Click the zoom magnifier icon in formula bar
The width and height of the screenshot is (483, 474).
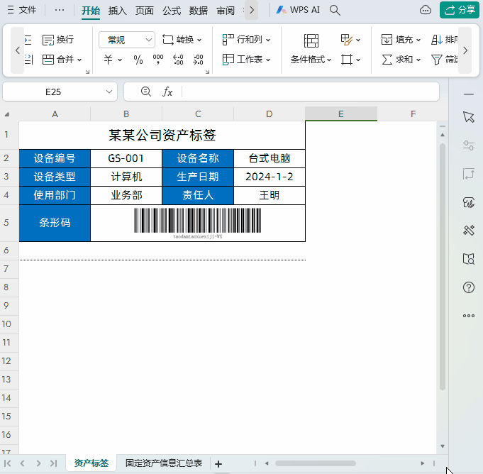coord(145,92)
